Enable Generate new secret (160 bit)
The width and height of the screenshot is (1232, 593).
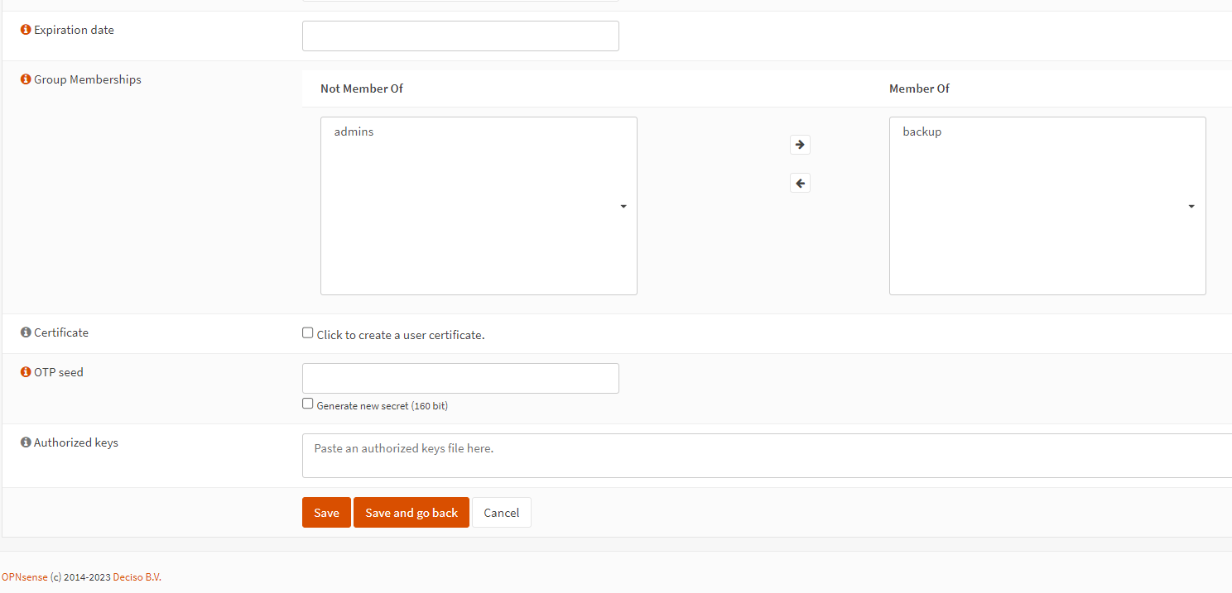(x=307, y=403)
